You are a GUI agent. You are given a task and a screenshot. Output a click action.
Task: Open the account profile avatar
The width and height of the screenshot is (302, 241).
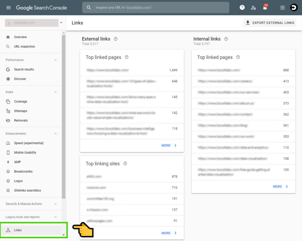(x=294, y=7)
